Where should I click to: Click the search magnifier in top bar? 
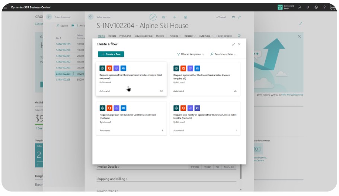coord(300,7)
